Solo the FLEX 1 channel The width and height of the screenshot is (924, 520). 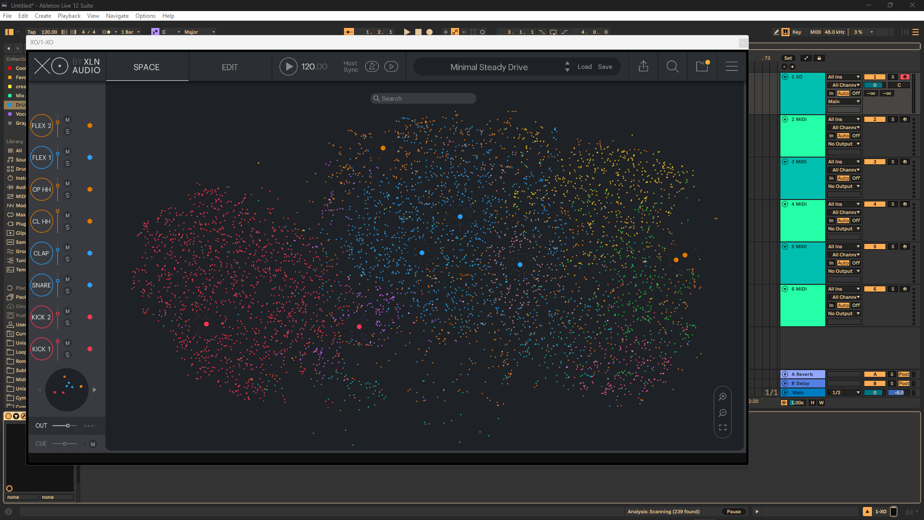[x=67, y=164]
